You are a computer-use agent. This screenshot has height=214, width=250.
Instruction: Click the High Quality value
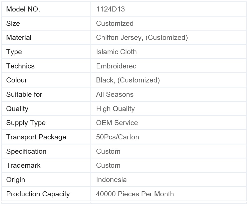[115, 109]
